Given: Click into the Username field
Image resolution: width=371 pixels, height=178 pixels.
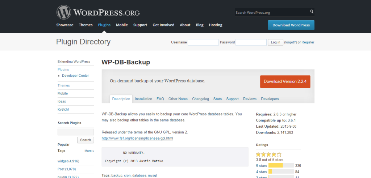Looking at the screenshot, I should click(203, 42).
